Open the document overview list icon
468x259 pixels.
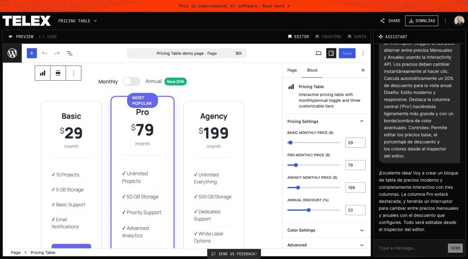point(69,53)
